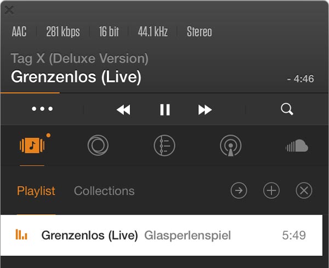Switch to the Collections tab

(x=104, y=191)
